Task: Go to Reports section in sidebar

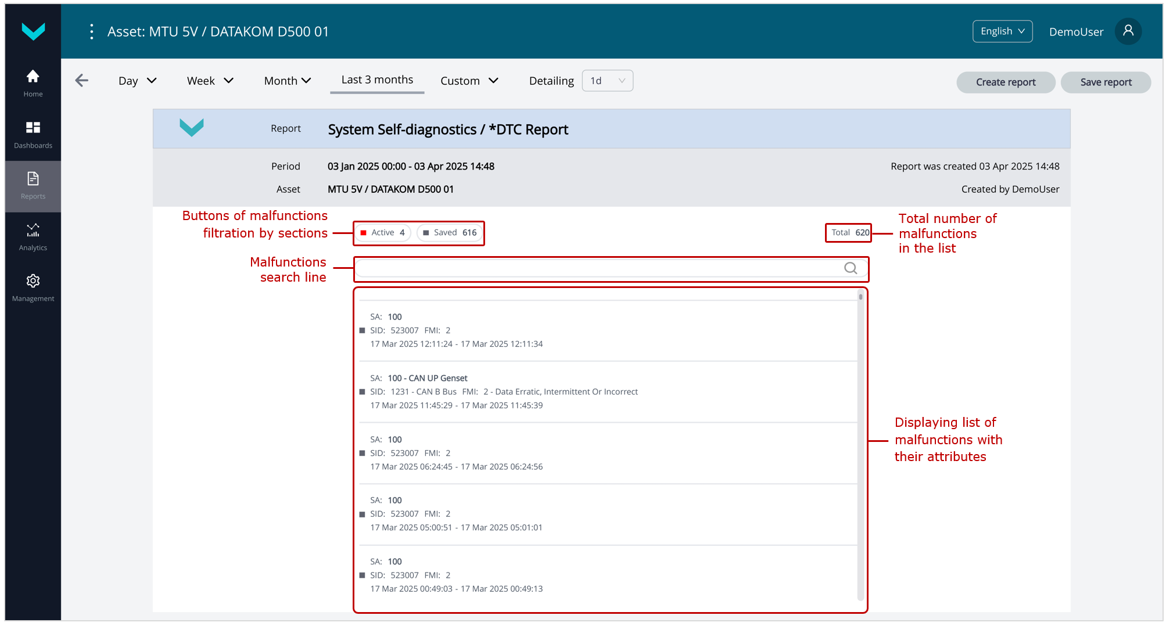Action: point(33,186)
